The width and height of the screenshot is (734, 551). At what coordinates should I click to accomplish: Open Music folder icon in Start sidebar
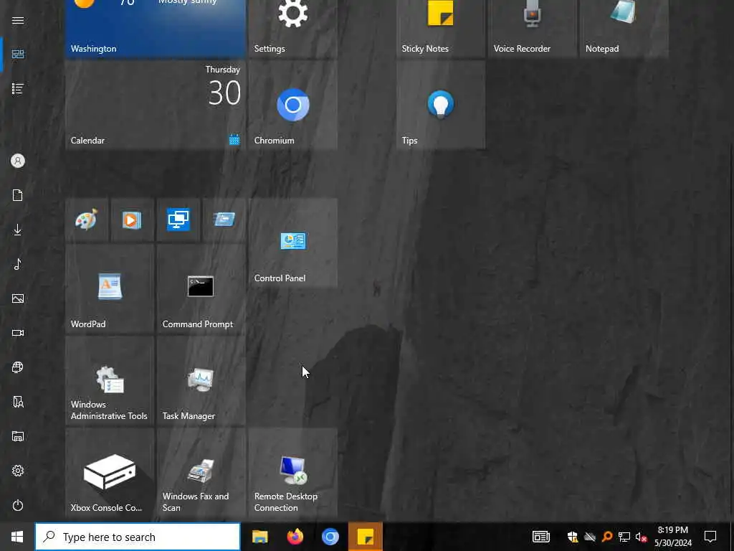click(18, 264)
